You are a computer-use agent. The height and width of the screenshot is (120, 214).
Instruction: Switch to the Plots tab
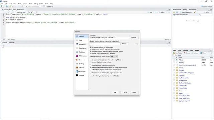pos(179,50)
